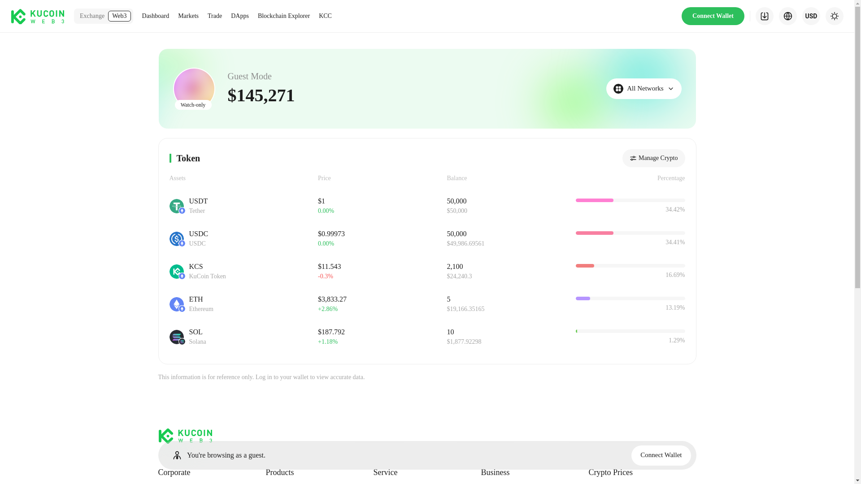The height and width of the screenshot is (484, 861).
Task: Open the DApps menu
Action: [239, 16]
